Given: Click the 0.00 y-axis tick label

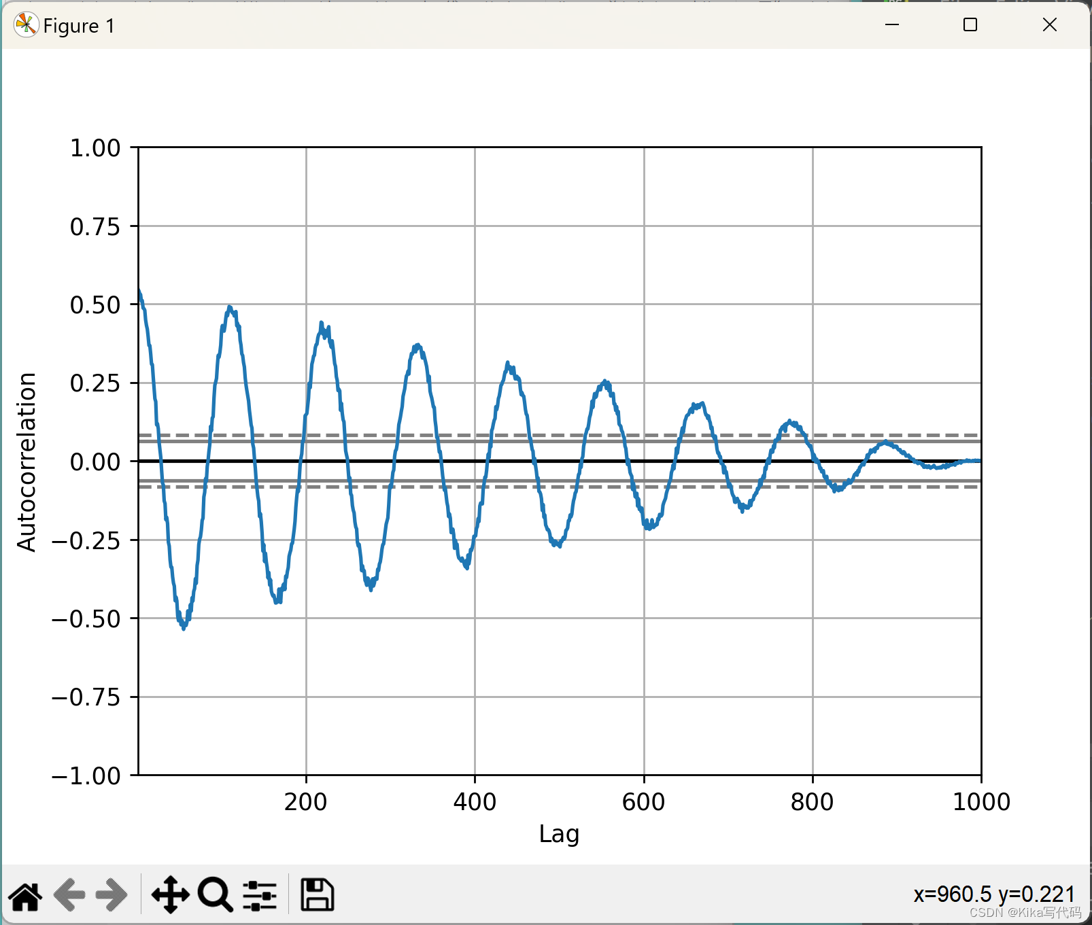Looking at the screenshot, I should [x=95, y=461].
